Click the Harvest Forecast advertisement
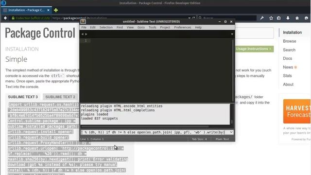Screen dimensions: 311x175 pyautogui.click(x=297, y=111)
